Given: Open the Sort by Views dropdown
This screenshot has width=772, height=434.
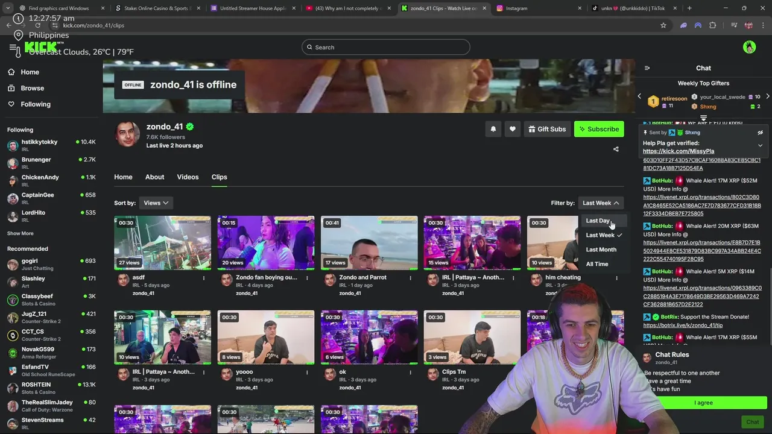Looking at the screenshot, I should pyautogui.click(x=156, y=203).
